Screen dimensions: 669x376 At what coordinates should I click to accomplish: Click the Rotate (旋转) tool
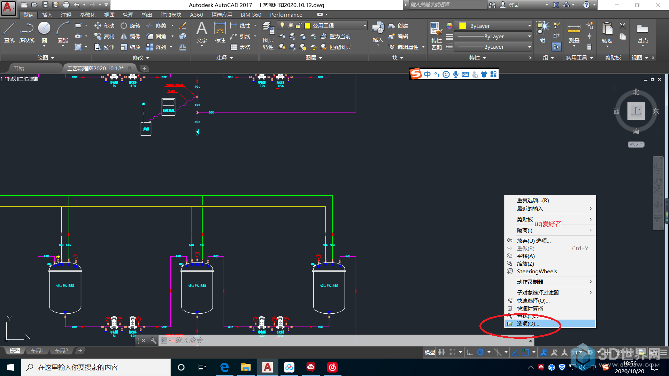point(131,26)
